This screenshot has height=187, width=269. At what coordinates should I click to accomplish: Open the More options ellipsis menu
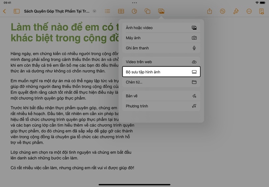pyautogui.click(x=249, y=11)
